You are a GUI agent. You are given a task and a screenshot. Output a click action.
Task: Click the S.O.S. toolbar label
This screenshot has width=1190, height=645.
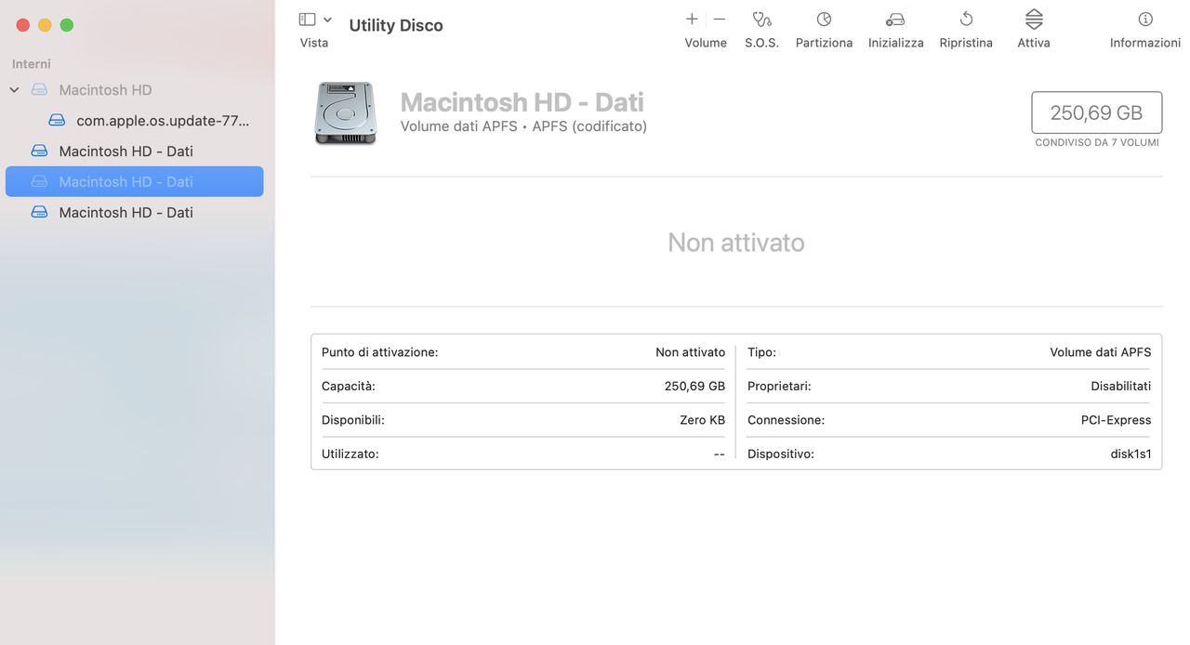click(761, 43)
